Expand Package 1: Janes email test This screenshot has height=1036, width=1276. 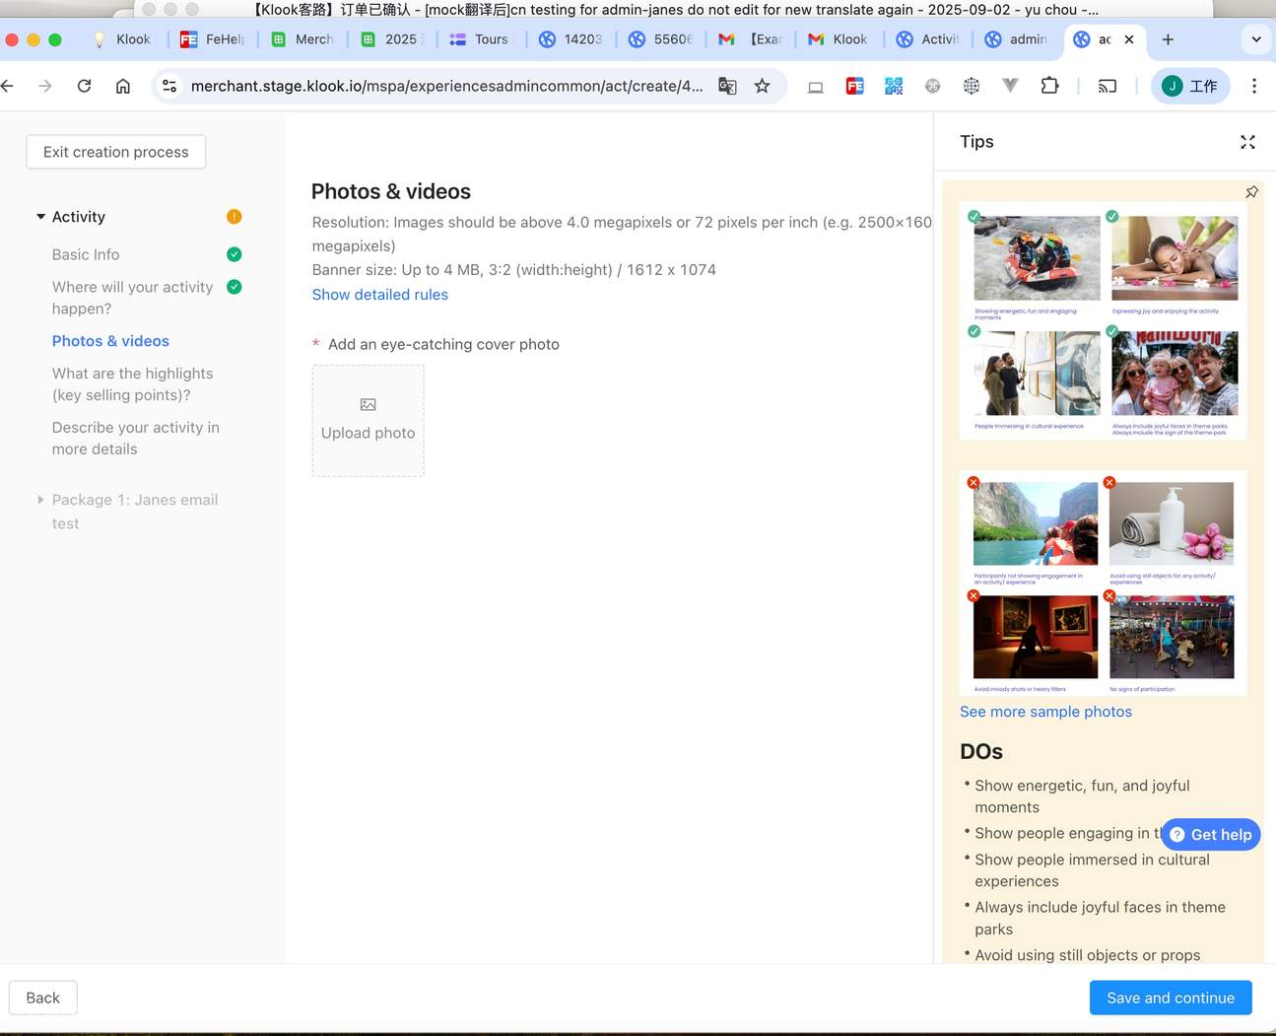click(40, 500)
